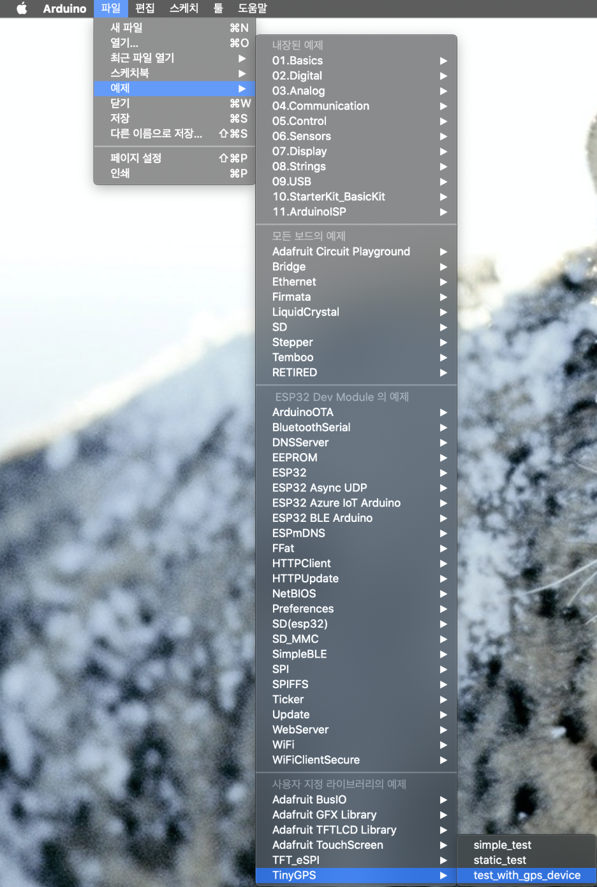Choose 다른 이름으로 저장... entry

tap(175, 134)
